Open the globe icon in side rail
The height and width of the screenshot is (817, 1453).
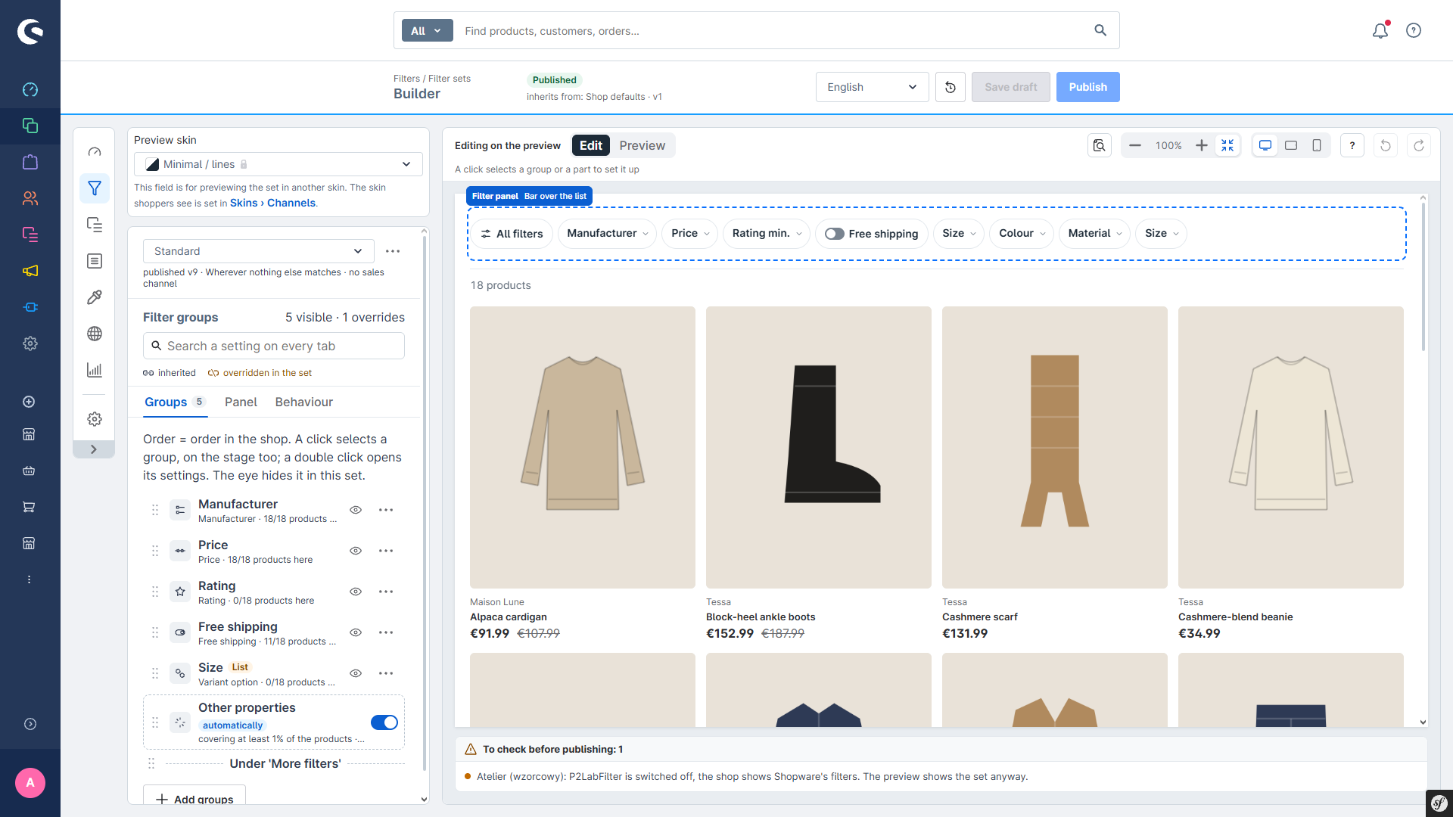[x=95, y=334]
